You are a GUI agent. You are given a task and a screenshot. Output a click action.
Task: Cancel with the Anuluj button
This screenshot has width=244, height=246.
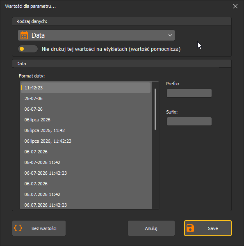[x=151, y=228]
